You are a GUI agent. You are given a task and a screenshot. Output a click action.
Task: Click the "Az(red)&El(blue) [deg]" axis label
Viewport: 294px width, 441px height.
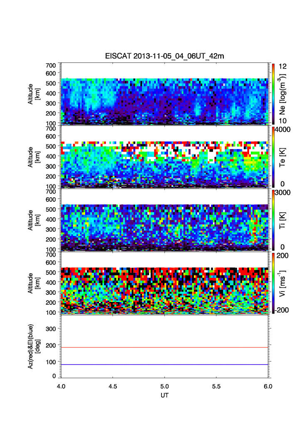click(34, 346)
